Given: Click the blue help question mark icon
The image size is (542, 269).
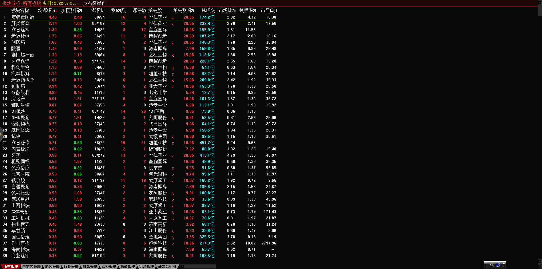Looking at the screenshot, I should click(x=498, y=265).
